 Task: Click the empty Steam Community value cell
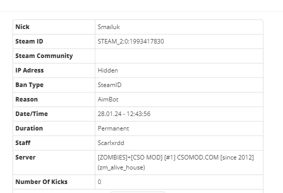click(179, 56)
